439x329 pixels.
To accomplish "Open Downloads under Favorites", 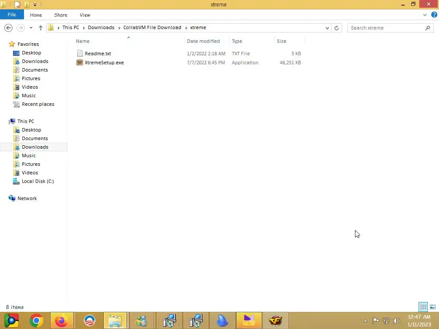I will [35, 61].
